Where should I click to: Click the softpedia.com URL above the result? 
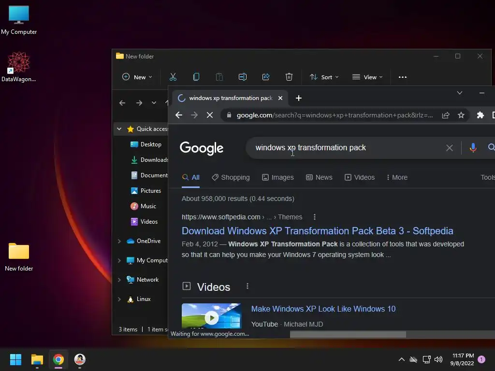pos(221,217)
